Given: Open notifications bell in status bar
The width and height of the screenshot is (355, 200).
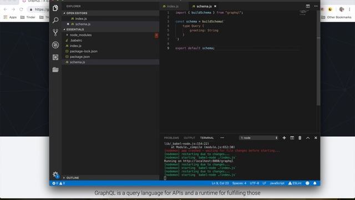Looking at the screenshot, I should click(x=315, y=183).
